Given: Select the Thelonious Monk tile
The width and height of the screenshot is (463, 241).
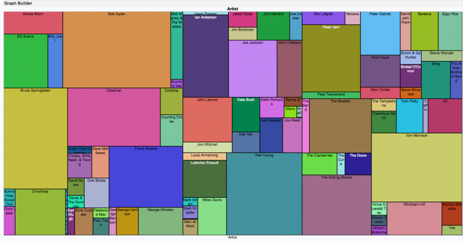Looking at the screenshot, I should [384, 122].
